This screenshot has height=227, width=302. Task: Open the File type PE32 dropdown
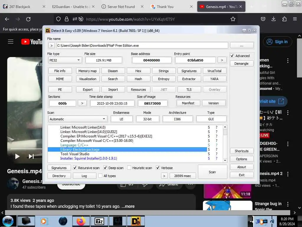pos(65,60)
